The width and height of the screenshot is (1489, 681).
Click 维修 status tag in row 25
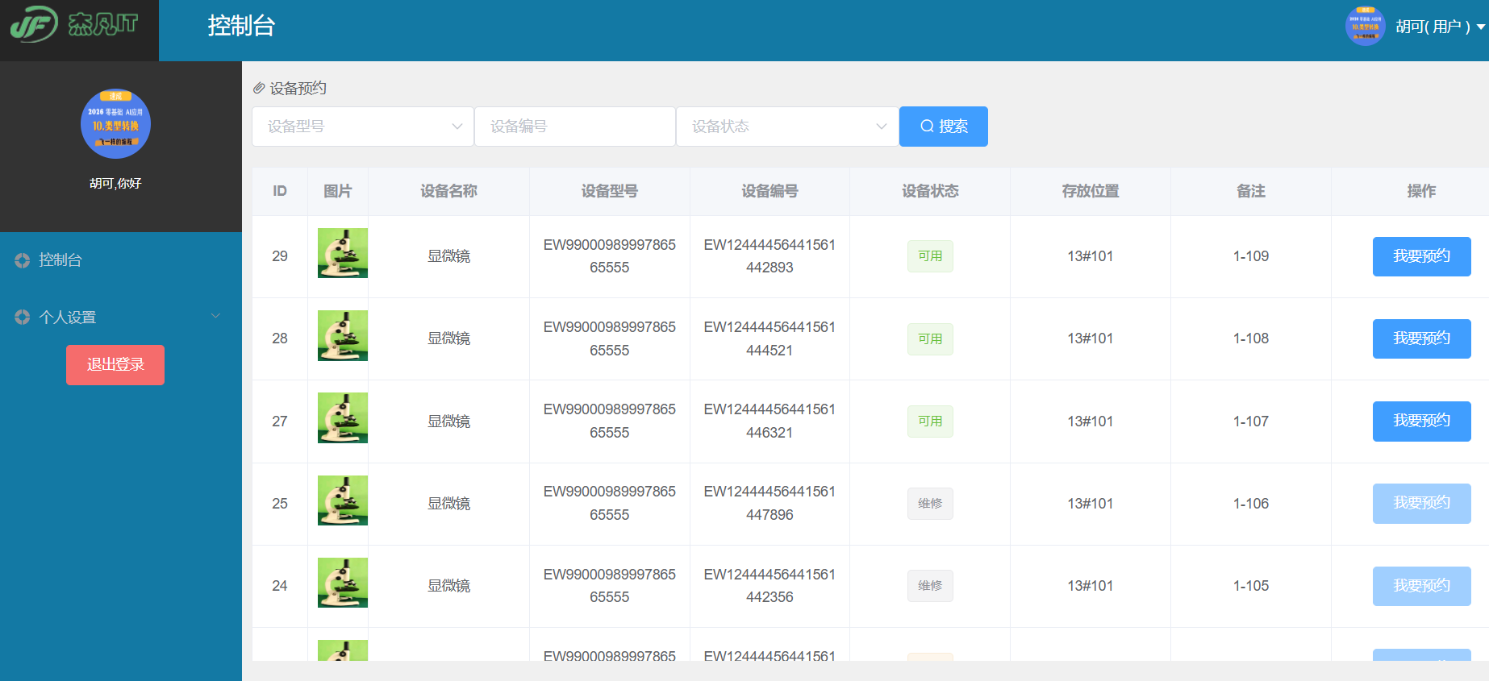tap(930, 504)
